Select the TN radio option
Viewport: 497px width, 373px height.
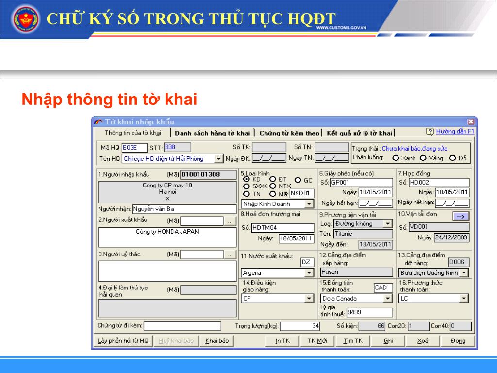[246, 194]
